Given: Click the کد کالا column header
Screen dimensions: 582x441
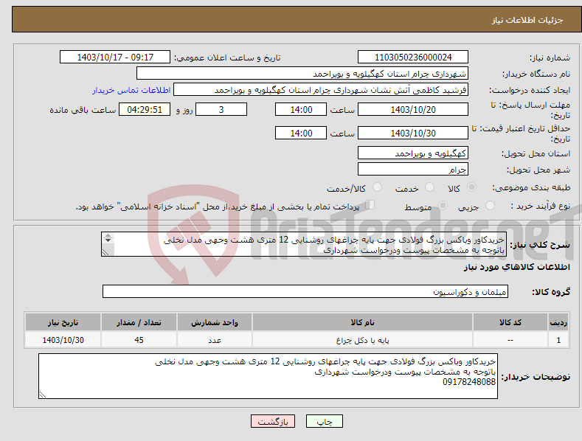Looking at the screenshot, I should point(510,322).
